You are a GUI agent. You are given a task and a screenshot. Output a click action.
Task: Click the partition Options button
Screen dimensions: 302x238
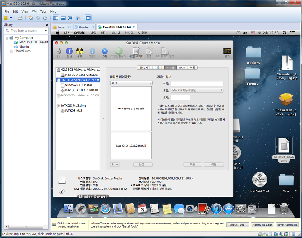point(143,164)
